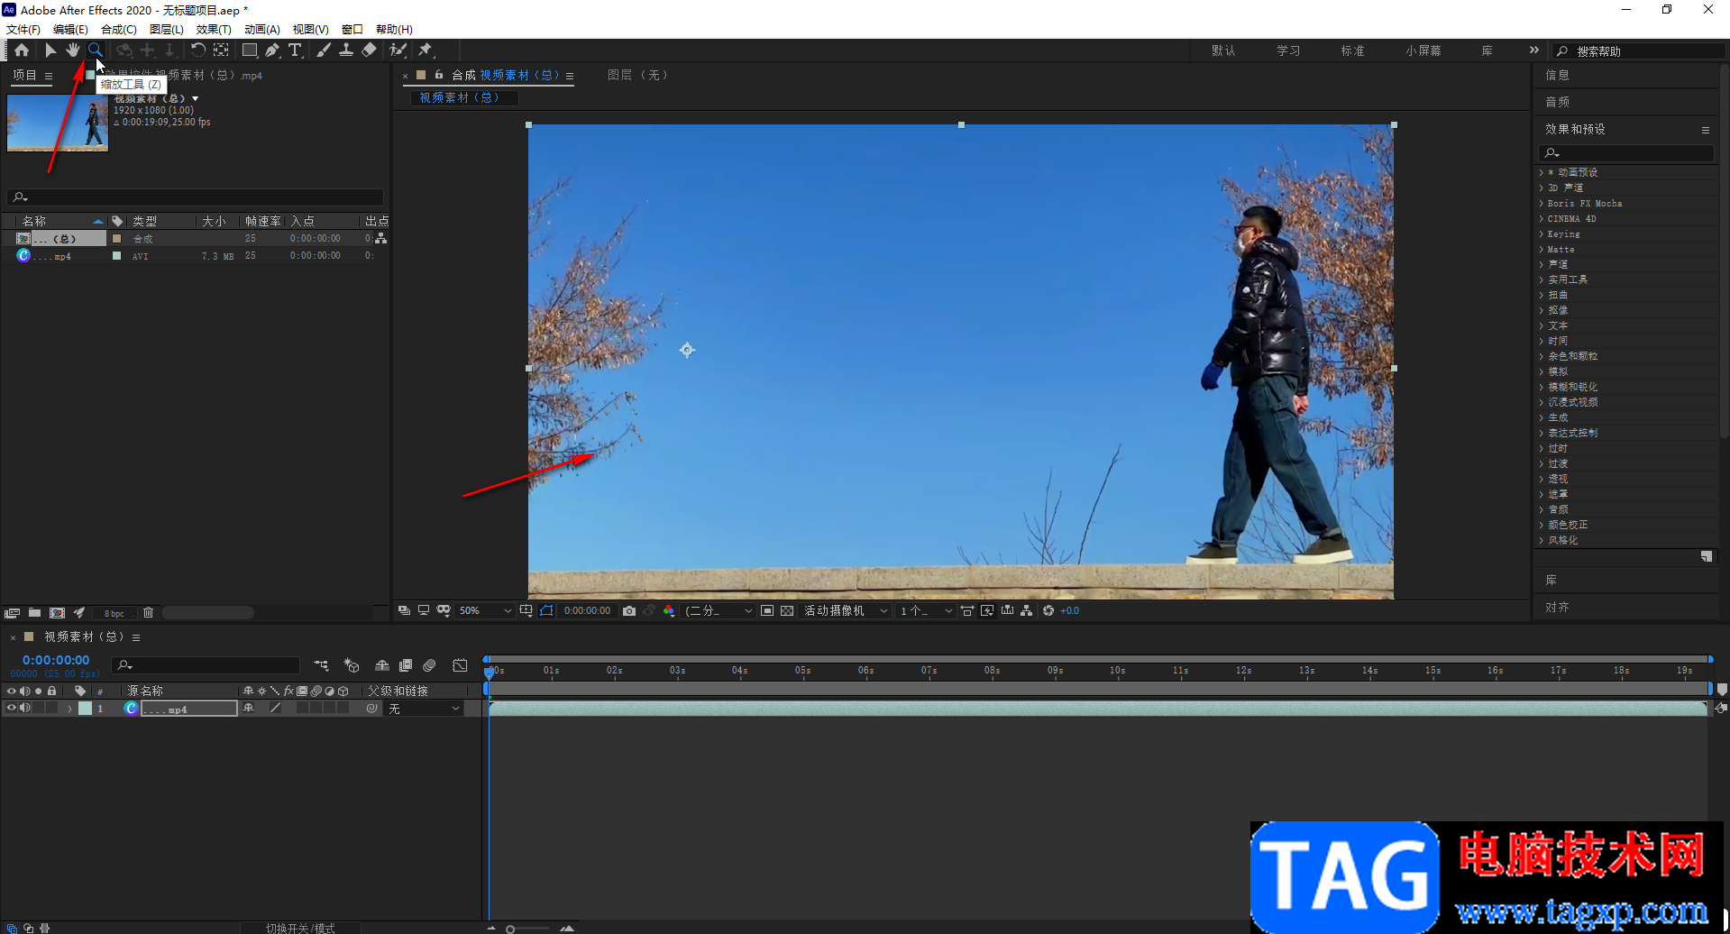Image resolution: width=1730 pixels, height=934 pixels.
Task: Click the Home icon in the toolbar
Action: point(22,50)
